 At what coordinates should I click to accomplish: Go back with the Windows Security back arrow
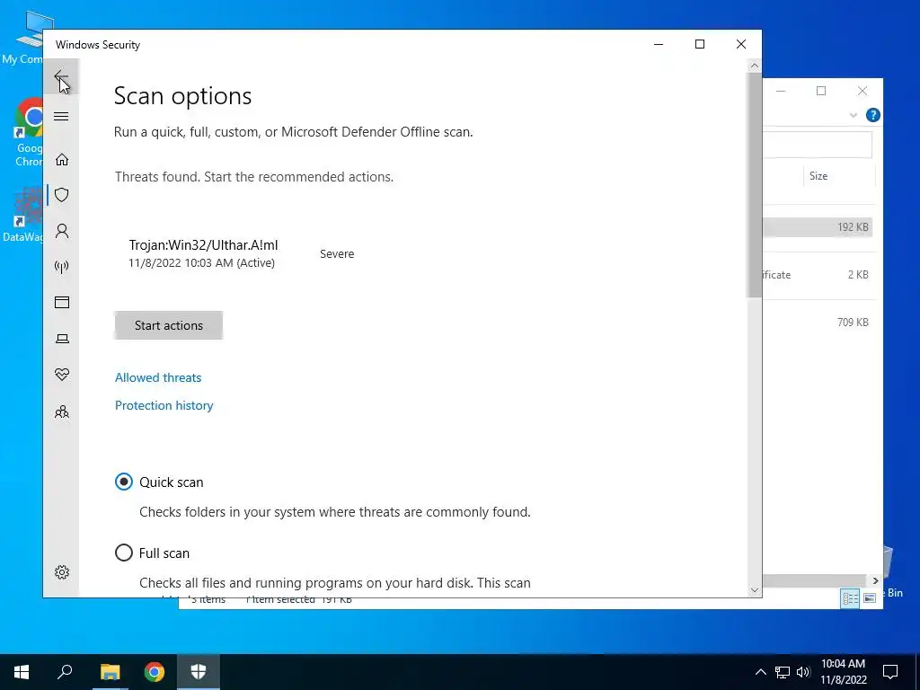tap(61, 76)
